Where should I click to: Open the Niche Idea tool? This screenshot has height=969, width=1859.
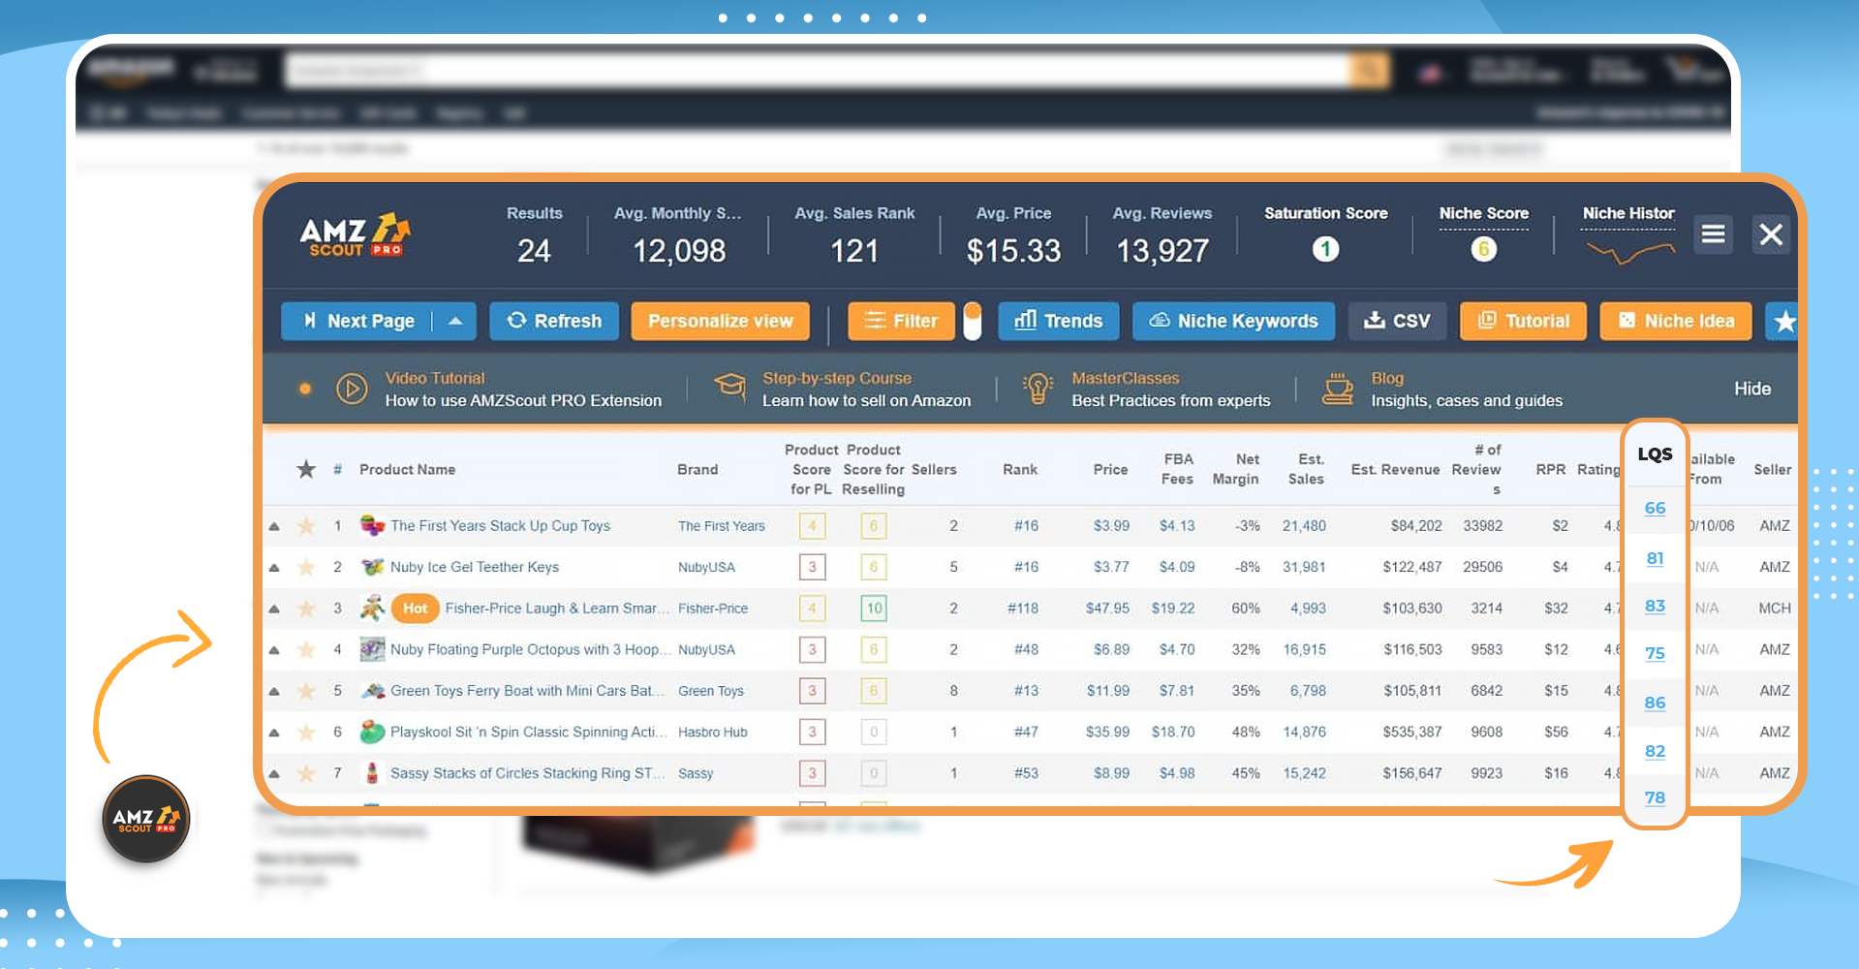(x=1674, y=321)
